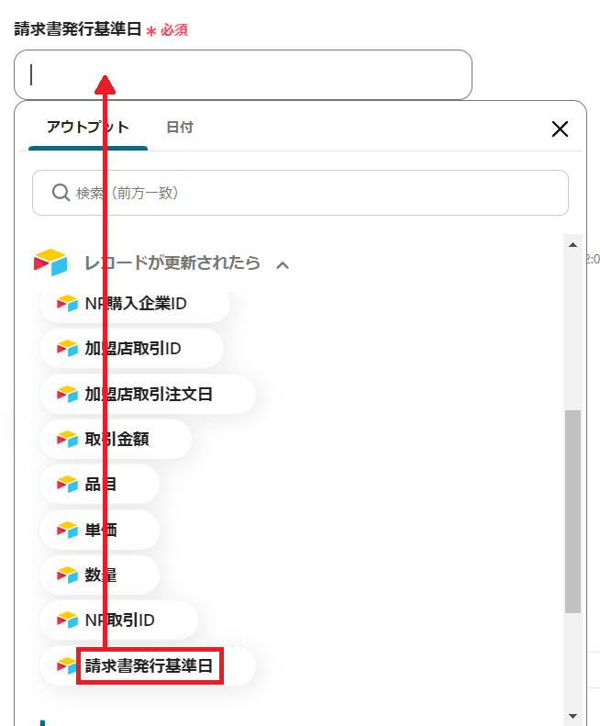Click the Airtable icon beside 品目
The image size is (600, 726).
tap(67, 485)
